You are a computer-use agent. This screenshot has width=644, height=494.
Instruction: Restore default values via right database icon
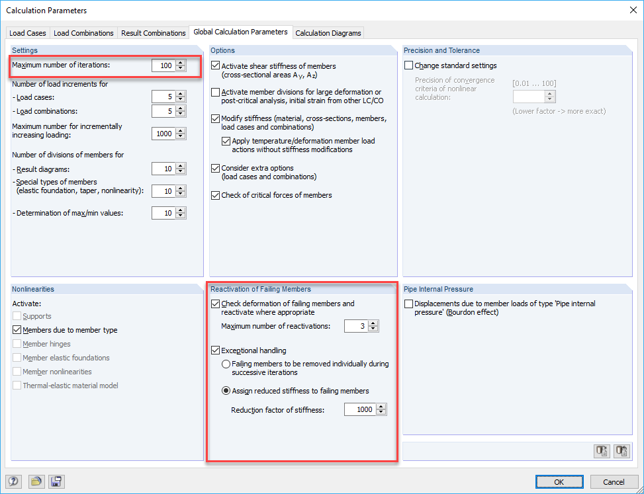coord(621,451)
